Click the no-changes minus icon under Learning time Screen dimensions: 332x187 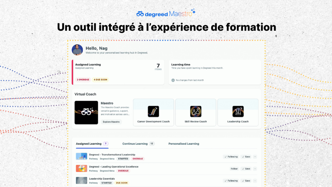pos(173,80)
